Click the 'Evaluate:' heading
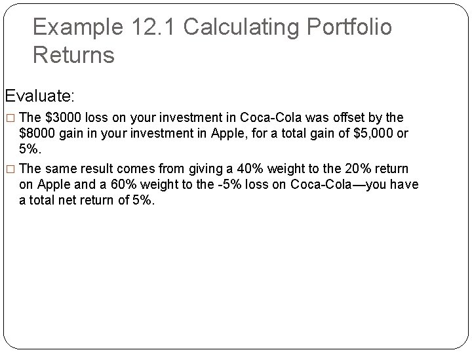Screen dimensions: 472x354 point(40,96)
